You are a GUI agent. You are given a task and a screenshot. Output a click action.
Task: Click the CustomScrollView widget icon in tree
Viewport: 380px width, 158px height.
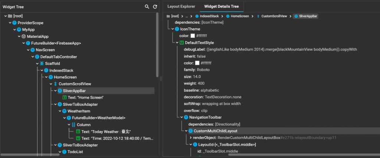coord(55,84)
